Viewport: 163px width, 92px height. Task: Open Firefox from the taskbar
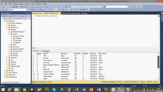[x=106, y=90]
